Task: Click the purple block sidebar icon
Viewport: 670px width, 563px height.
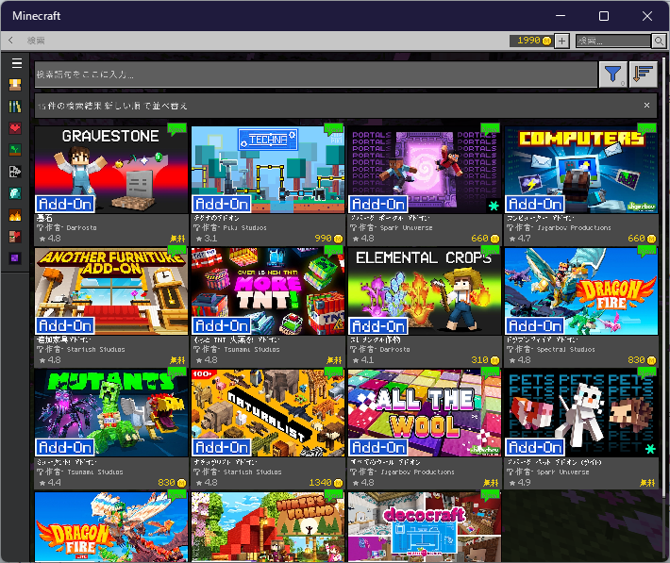Action: (15, 258)
